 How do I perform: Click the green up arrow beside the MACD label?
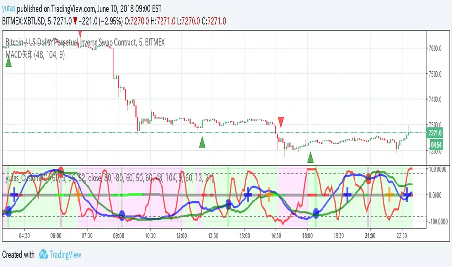9,62
